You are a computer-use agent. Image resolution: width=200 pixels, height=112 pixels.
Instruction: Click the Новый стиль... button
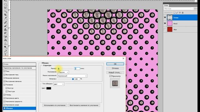point(115,72)
